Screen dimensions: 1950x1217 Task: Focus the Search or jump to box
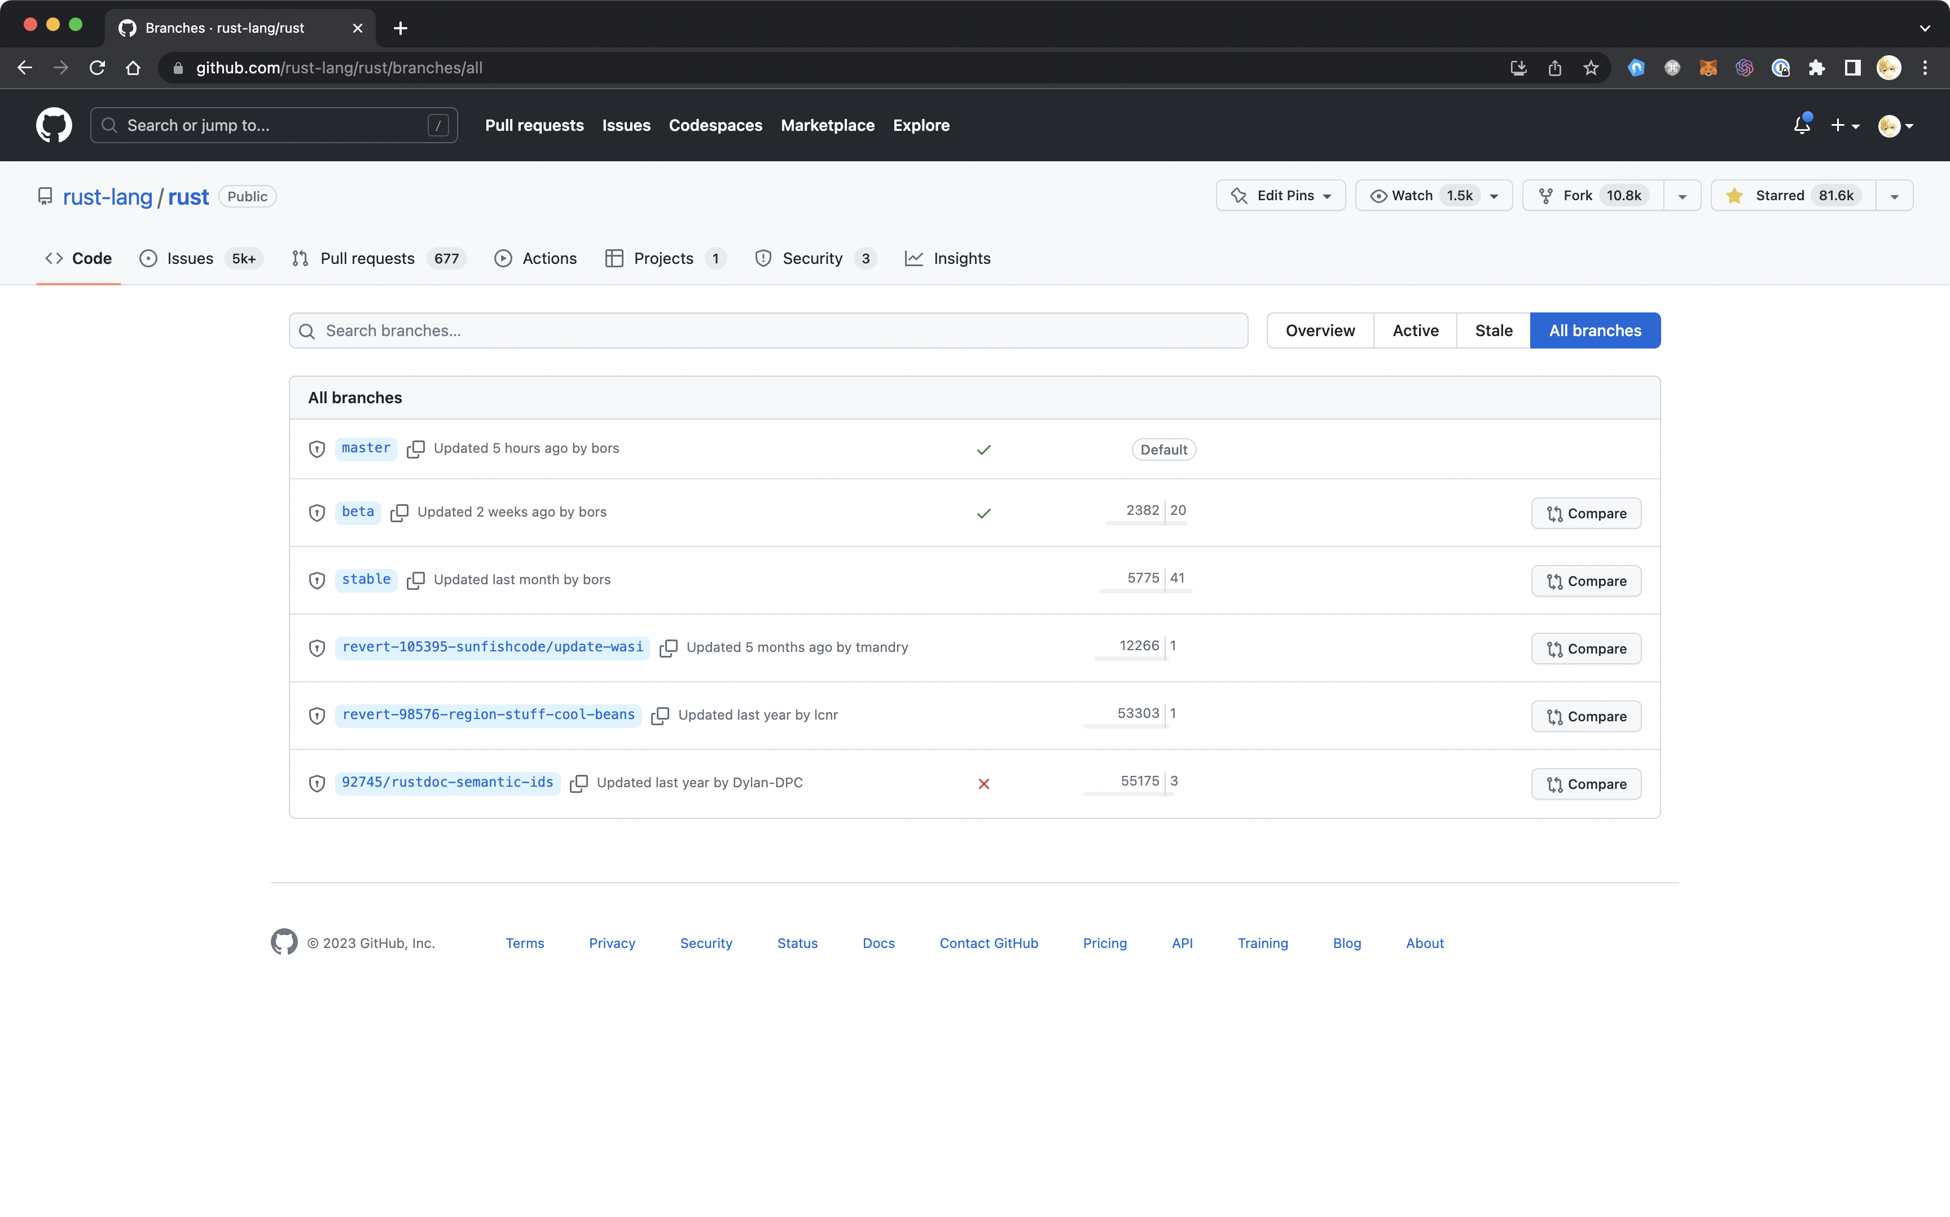274,126
